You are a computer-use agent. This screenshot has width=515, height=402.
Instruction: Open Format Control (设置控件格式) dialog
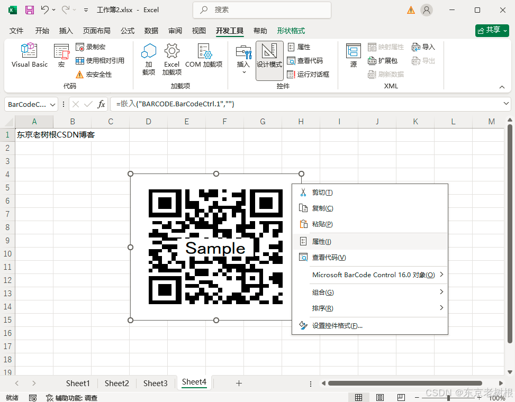click(x=370, y=326)
